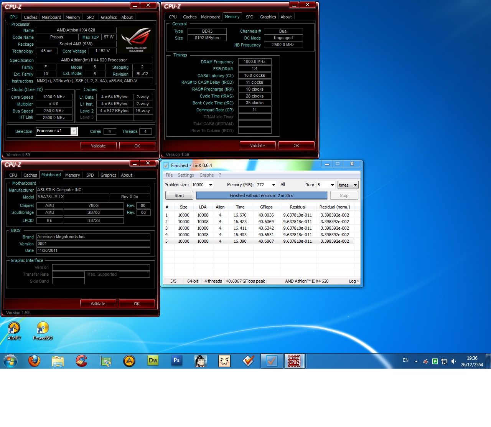The height and width of the screenshot is (427, 491).
Task: Click the LinX window title bar icon
Action: pyautogui.click(x=166, y=166)
